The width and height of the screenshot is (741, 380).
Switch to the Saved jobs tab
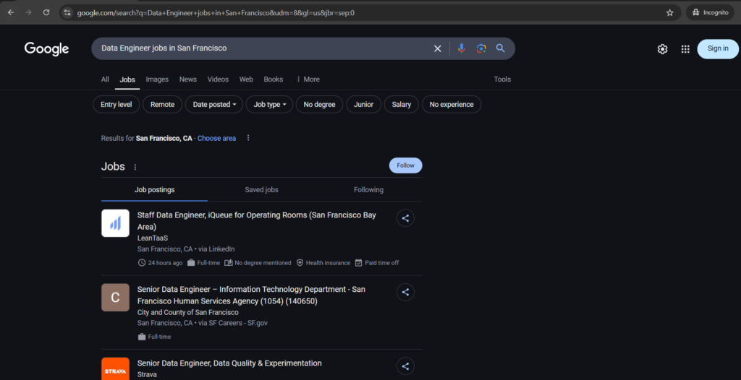tap(261, 190)
